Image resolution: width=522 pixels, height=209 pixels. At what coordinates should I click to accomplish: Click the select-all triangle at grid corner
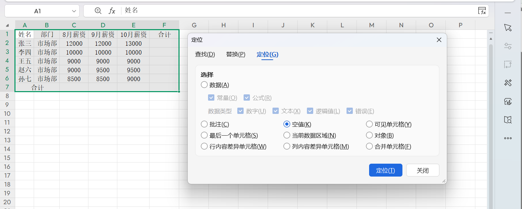[x=7, y=25]
